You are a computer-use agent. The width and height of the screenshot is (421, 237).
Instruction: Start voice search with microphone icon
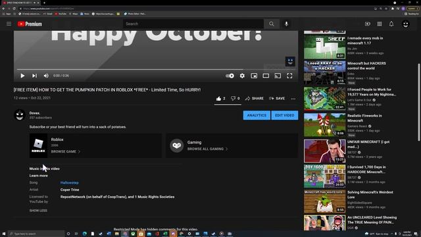[x=286, y=24]
